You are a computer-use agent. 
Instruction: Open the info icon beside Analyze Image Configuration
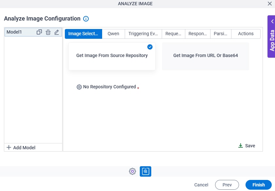tap(86, 19)
